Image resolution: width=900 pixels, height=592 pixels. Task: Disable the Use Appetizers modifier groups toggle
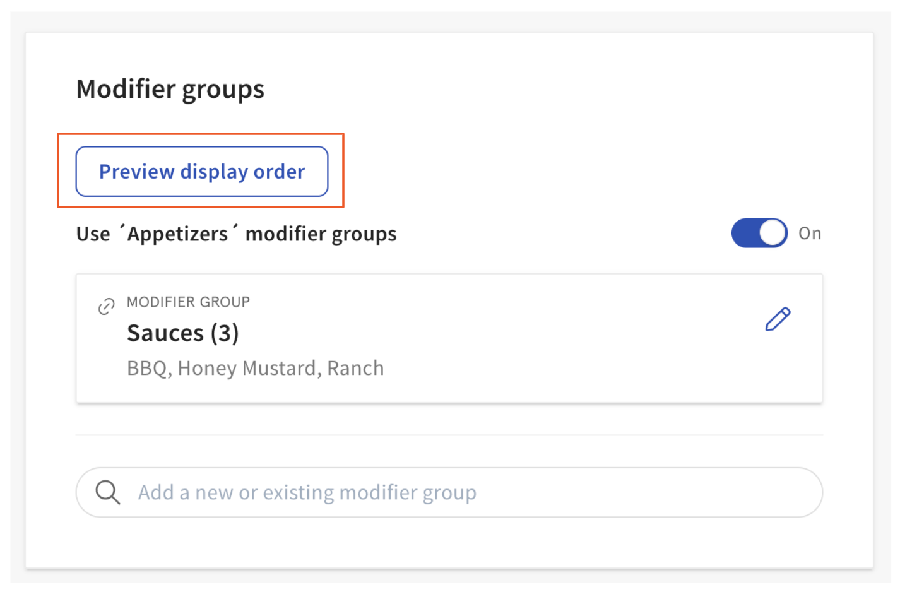pyautogui.click(x=759, y=233)
